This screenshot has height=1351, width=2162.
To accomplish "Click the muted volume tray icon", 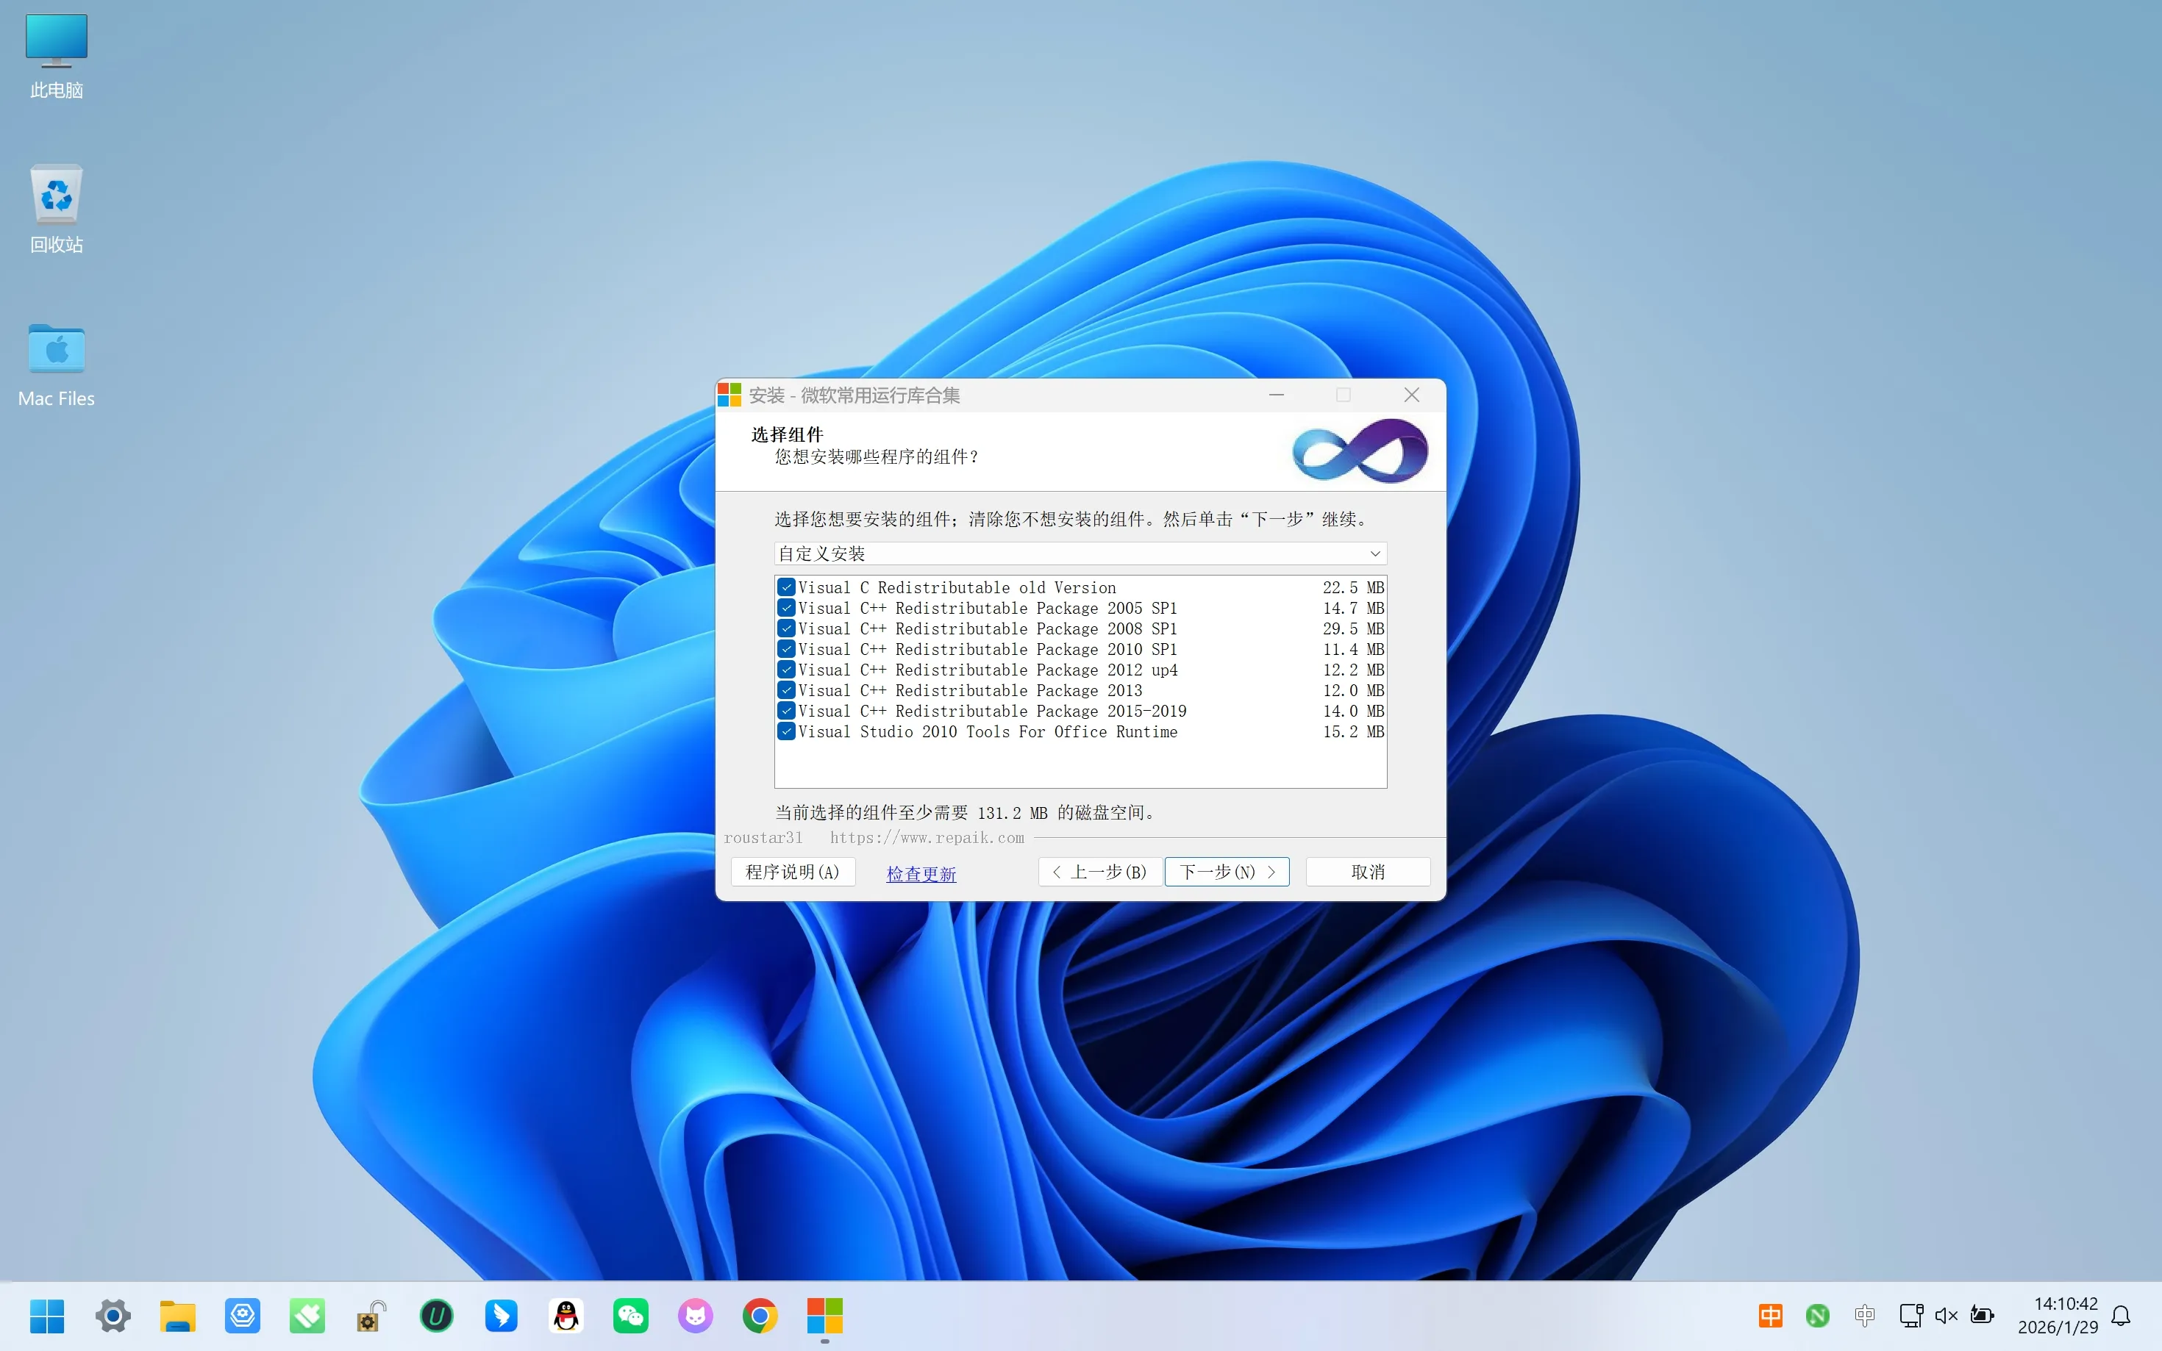I will [x=1946, y=1315].
